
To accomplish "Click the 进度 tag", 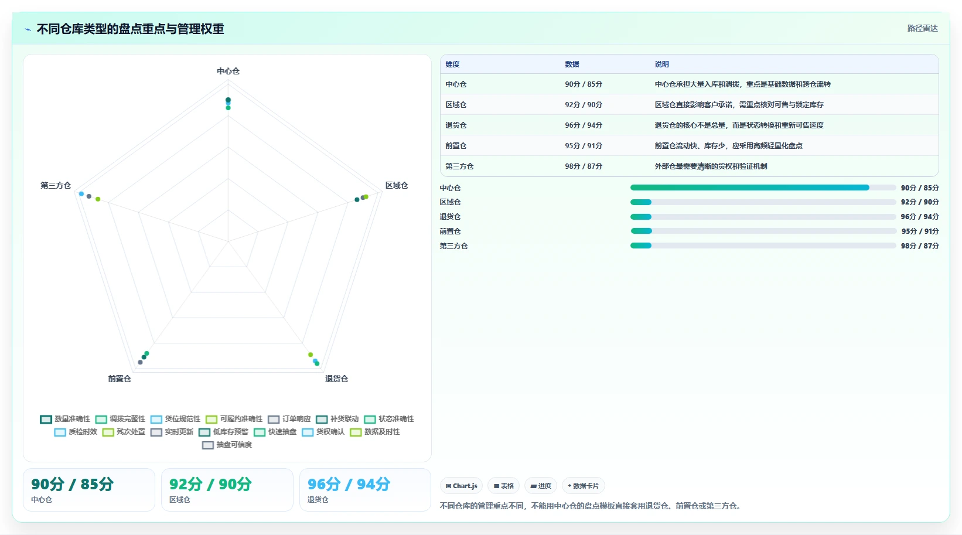I will [541, 486].
